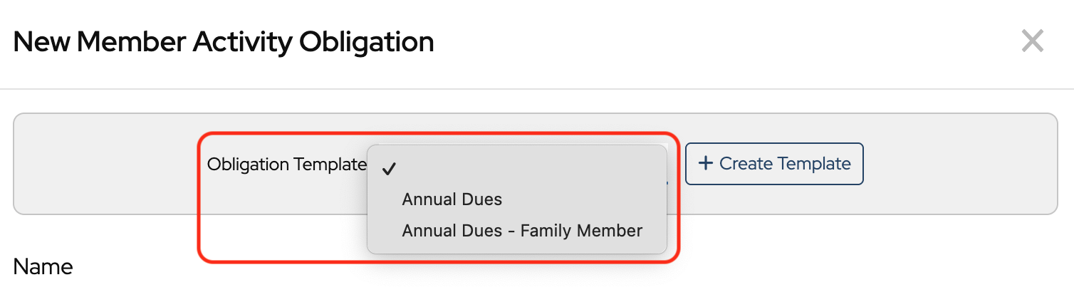This screenshot has width=1074, height=302.
Task: Select the Annual Dues option
Action: coord(452,199)
